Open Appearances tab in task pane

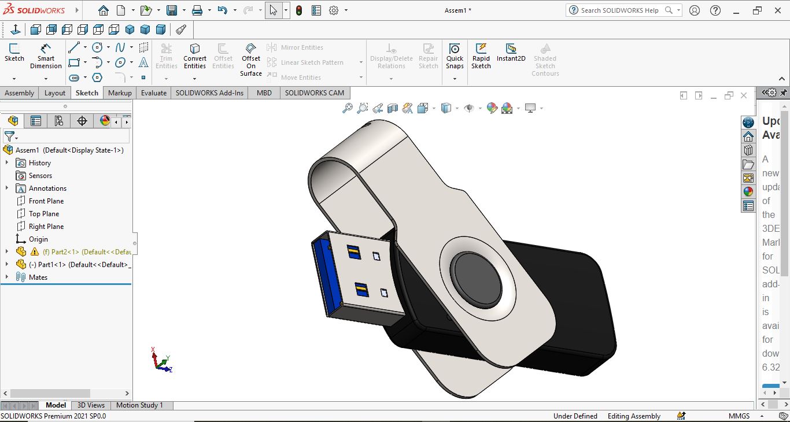748,192
